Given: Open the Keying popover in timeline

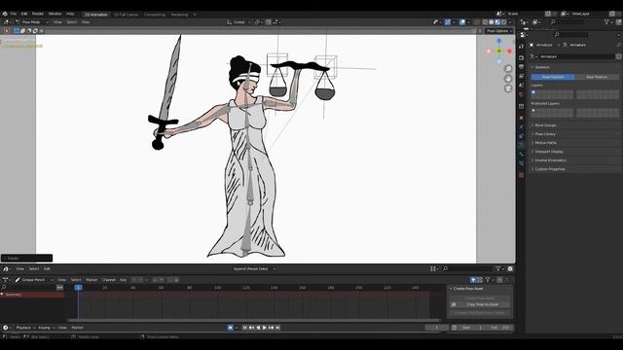Looking at the screenshot, I should point(47,328).
